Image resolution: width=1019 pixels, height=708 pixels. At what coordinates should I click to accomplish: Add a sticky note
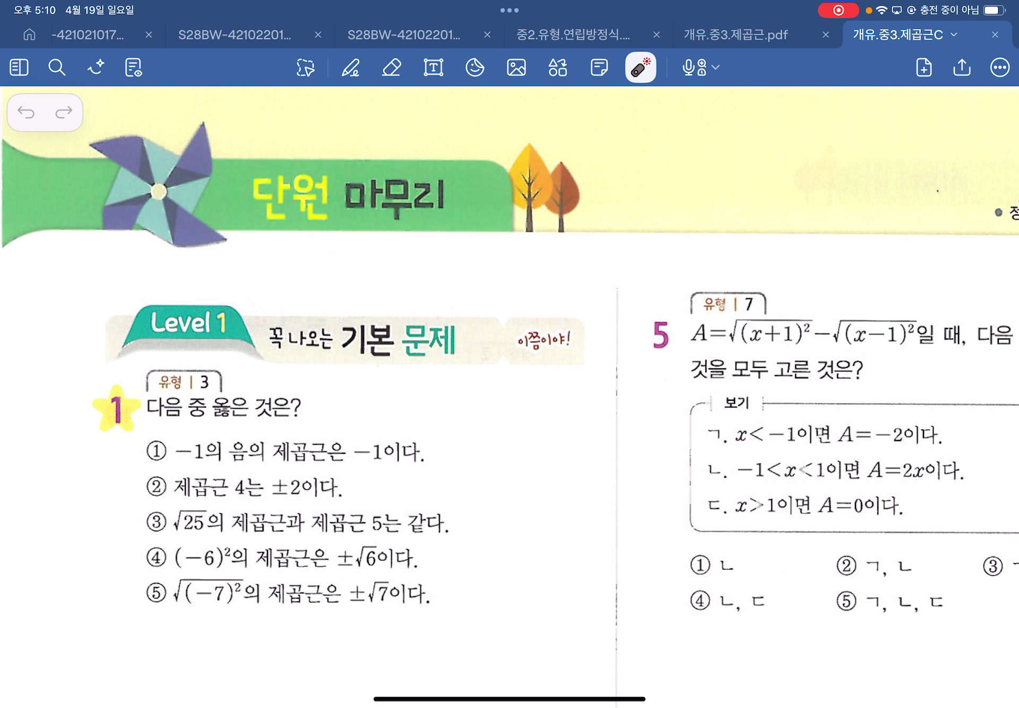(x=599, y=67)
